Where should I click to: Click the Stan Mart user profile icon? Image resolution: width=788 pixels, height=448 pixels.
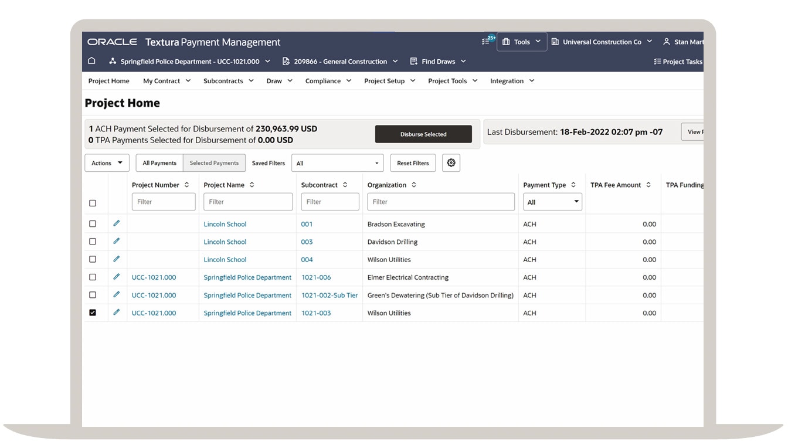tap(666, 42)
